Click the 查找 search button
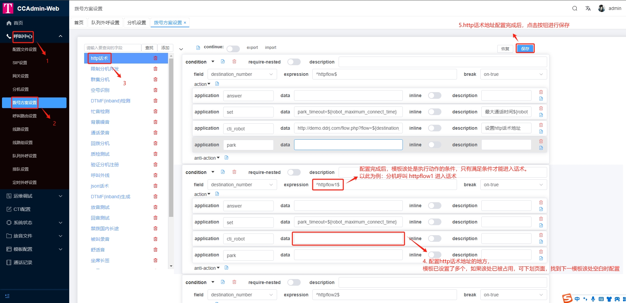Image resolution: width=626 pixels, height=303 pixels. pos(149,48)
